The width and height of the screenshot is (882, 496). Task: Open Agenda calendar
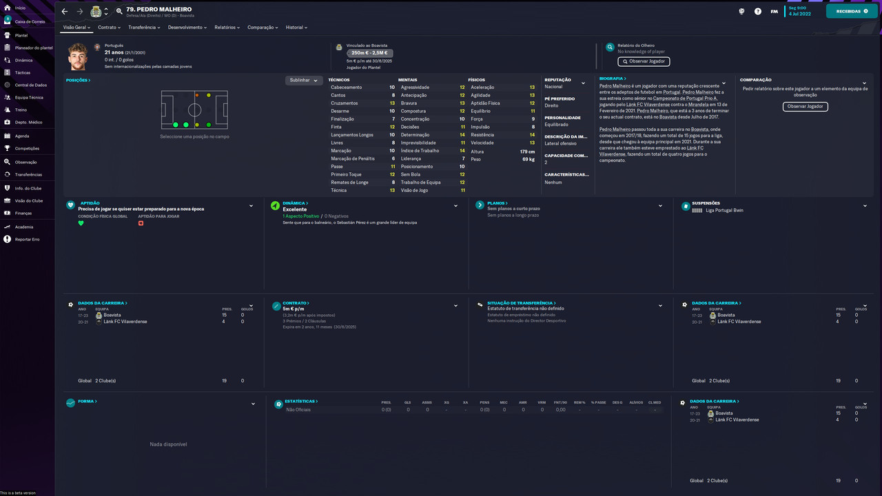pyautogui.click(x=22, y=136)
